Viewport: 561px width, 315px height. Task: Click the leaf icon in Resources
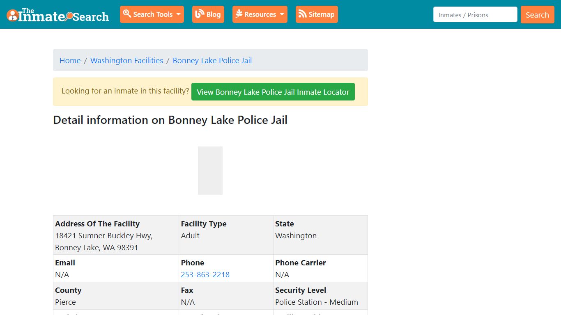pyautogui.click(x=239, y=14)
